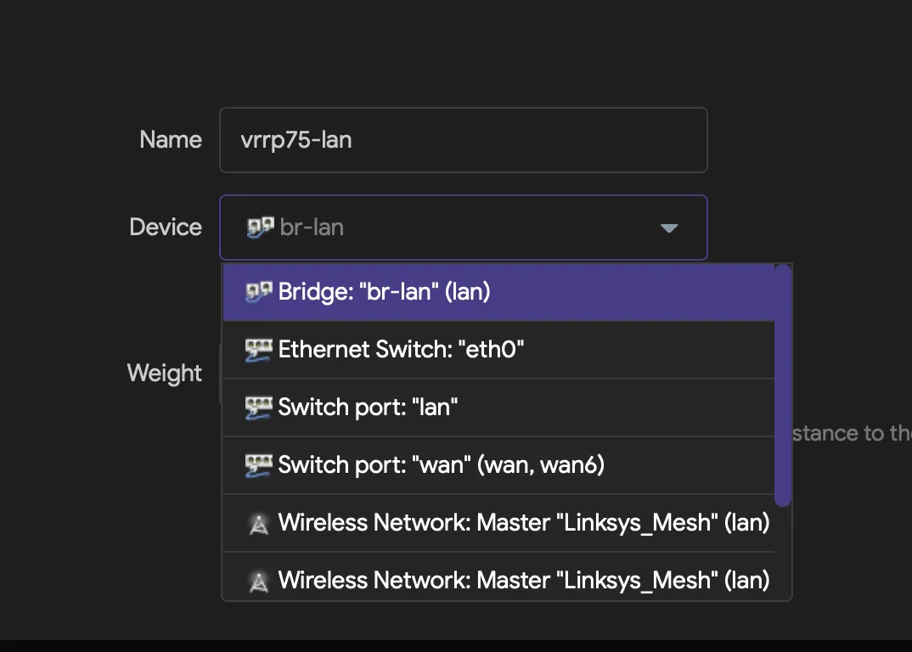Screen dimensions: 912x652
Task: Click the Name field label
Action: pyautogui.click(x=171, y=140)
